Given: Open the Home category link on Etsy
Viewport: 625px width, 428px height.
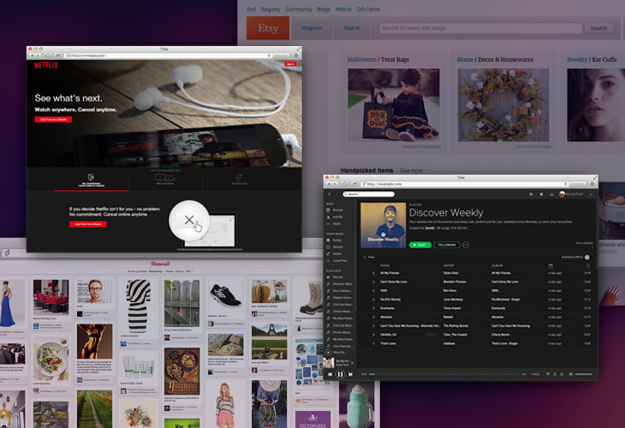Looking at the screenshot, I should 465,59.
